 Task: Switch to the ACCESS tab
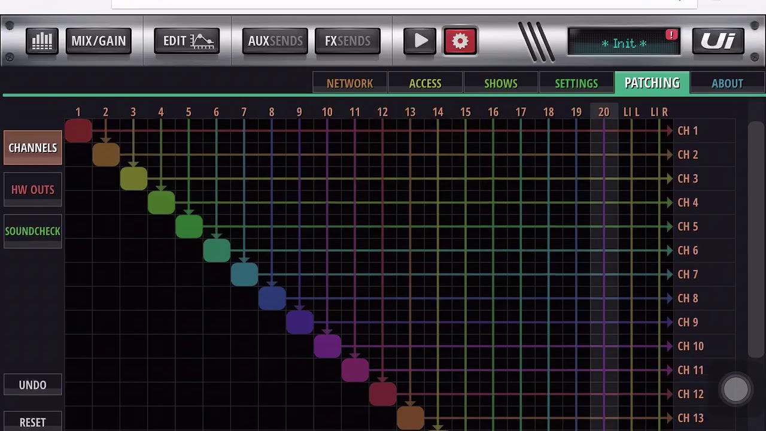coord(425,83)
